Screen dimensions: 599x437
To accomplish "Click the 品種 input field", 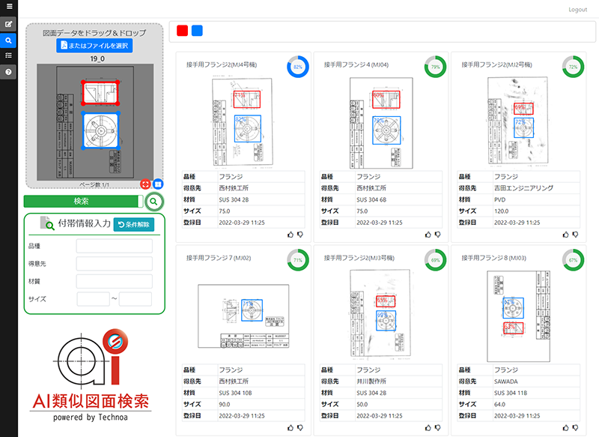I will click(115, 246).
